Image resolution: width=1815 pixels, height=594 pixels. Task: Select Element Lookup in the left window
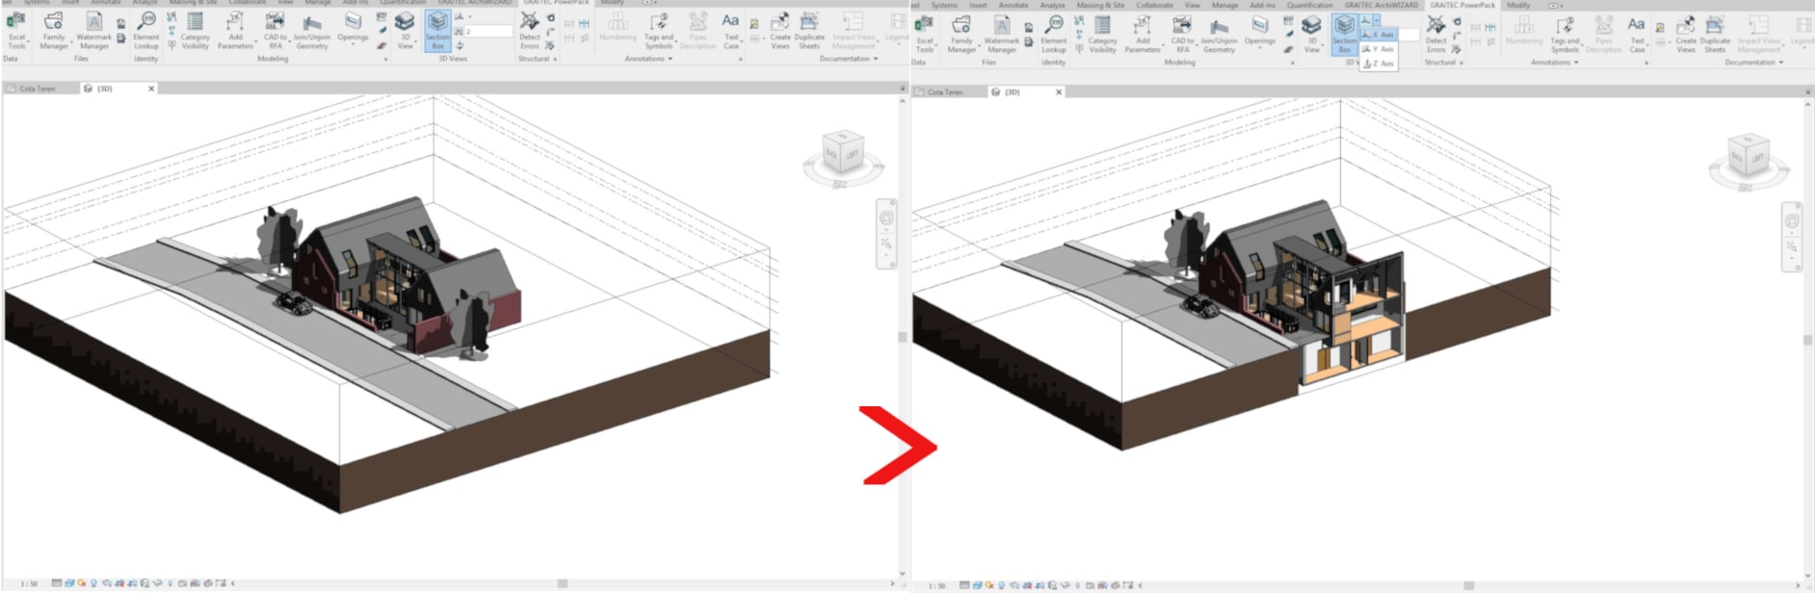[146, 30]
